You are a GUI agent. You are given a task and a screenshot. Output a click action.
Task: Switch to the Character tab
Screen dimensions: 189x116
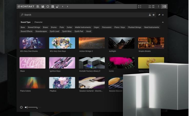tap(38, 22)
